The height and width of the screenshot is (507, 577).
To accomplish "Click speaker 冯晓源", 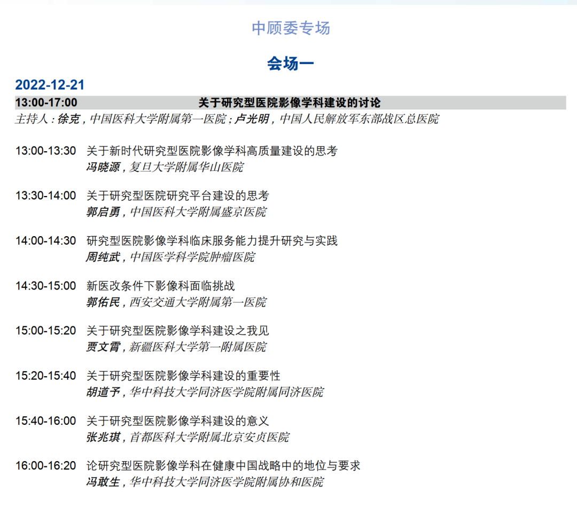I will pos(103,167).
